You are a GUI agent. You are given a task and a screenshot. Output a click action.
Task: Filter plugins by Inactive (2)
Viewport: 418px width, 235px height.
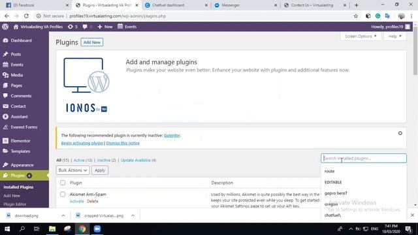[x=106, y=160]
